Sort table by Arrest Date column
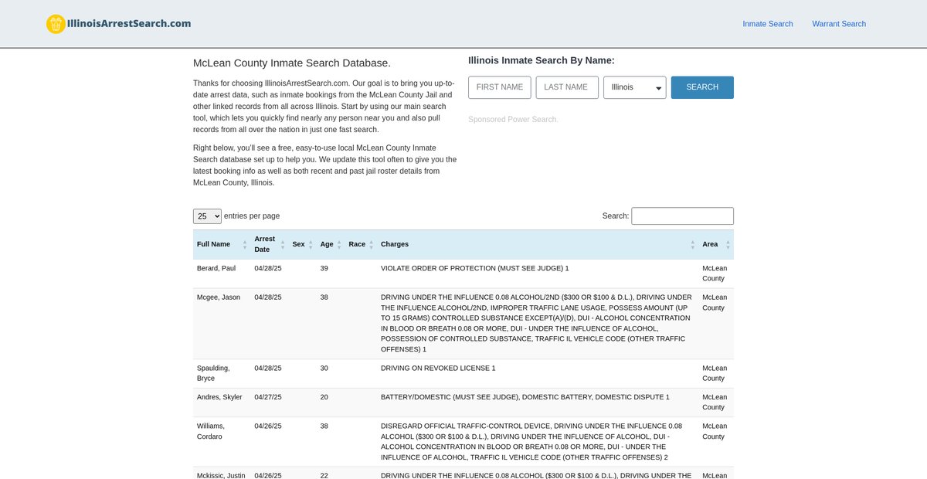This screenshot has height=479, width=927. click(x=265, y=244)
